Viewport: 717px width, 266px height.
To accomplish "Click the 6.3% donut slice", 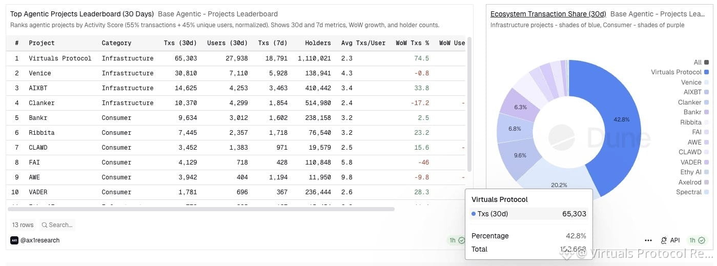I will [x=521, y=107].
